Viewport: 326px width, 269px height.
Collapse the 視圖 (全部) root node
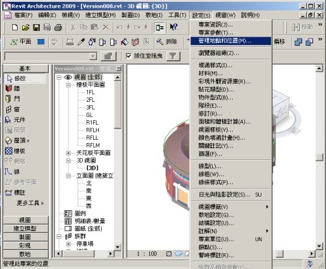pyautogui.click(x=59, y=77)
